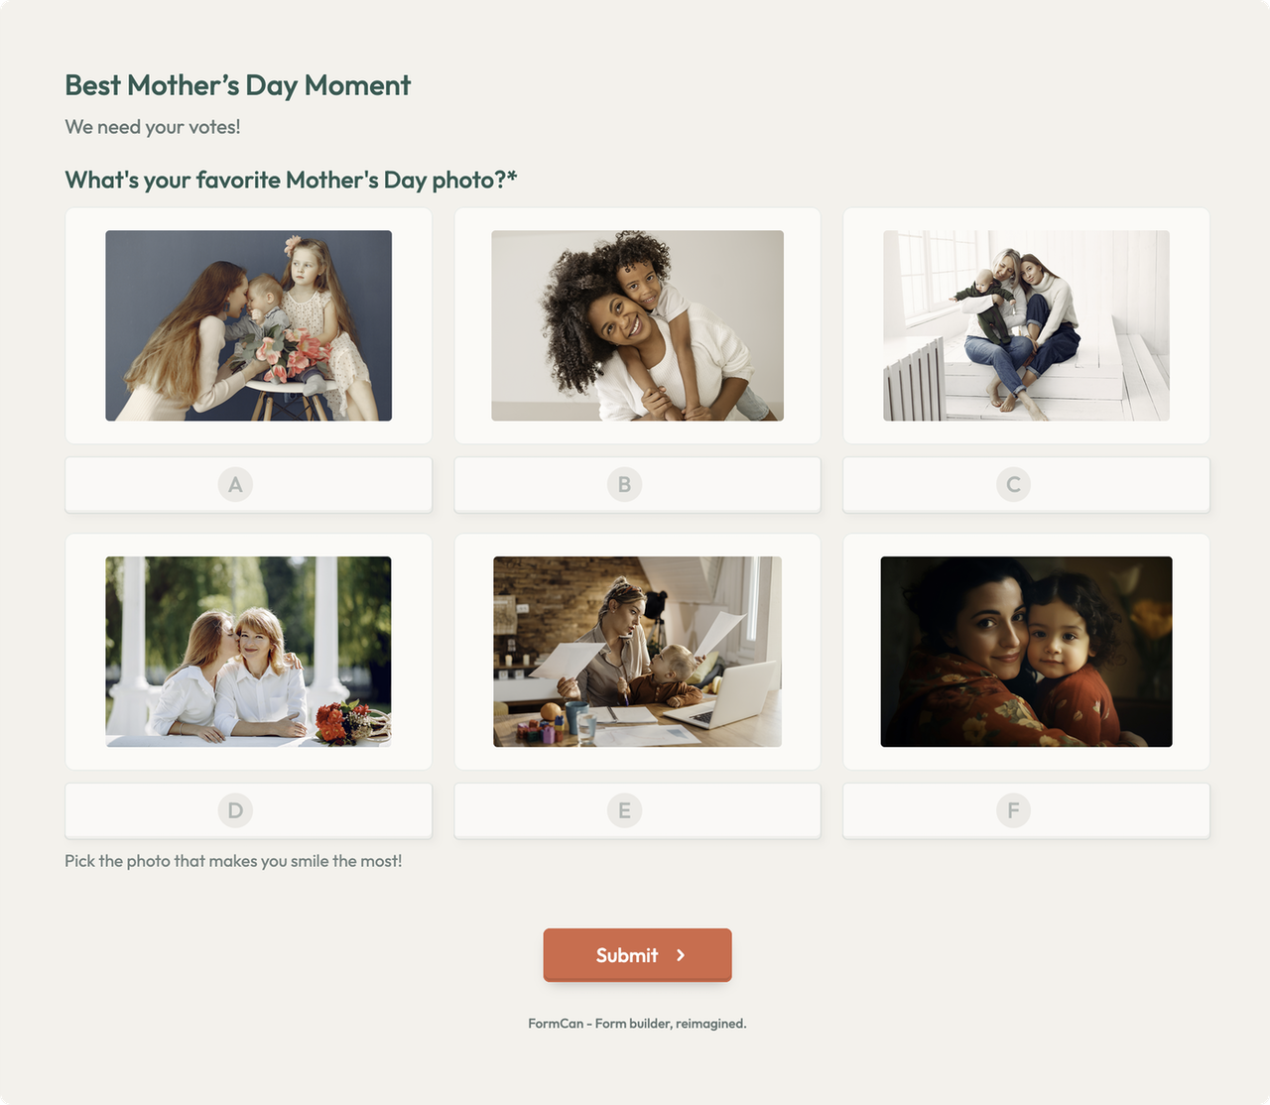Click the required asterisk after the question
Screen dimensions: 1270x1105
tap(512, 178)
